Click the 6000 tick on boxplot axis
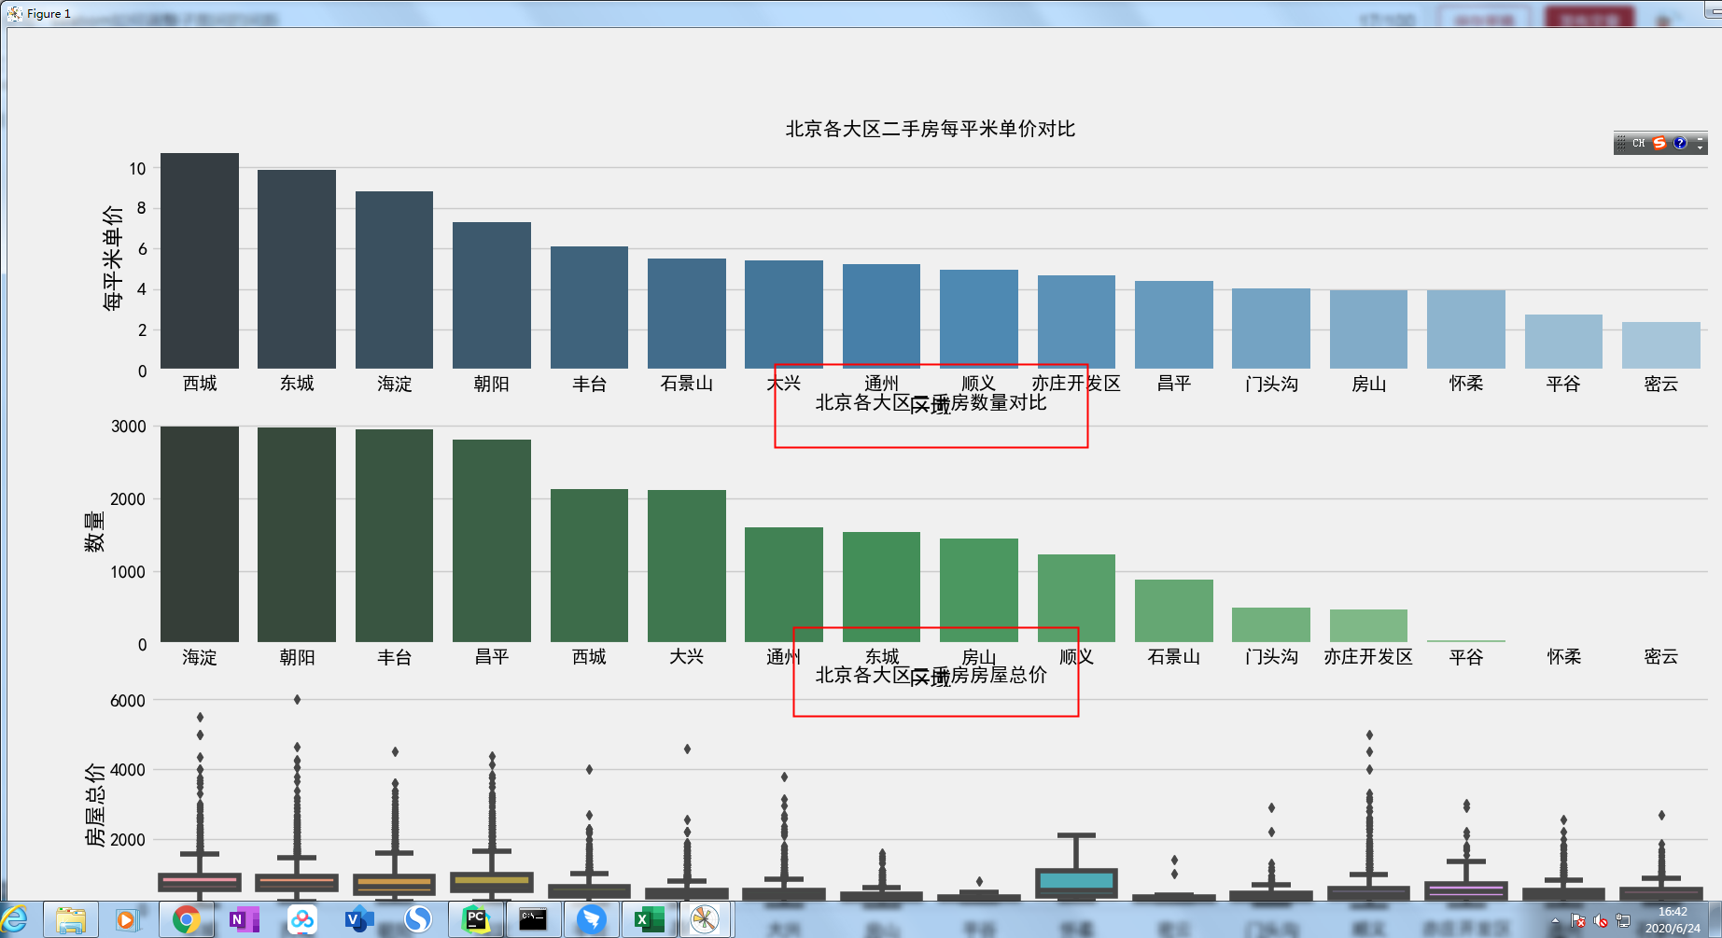The image size is (1722, 938). pyautogui.click(x=129, y=700)
